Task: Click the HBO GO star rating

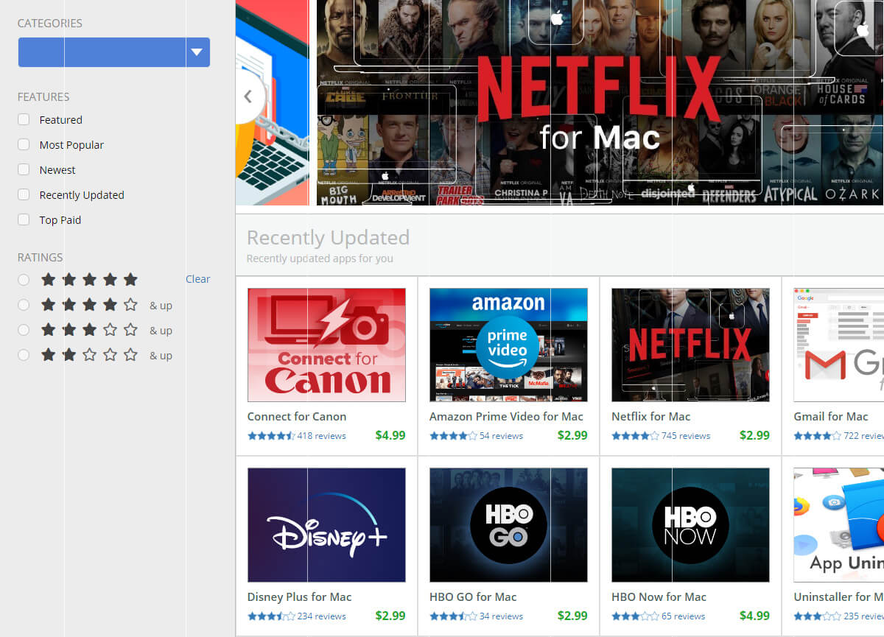Action: pyautogui.click(x=453, y=616)
